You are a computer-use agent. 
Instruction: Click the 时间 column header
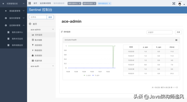[x=131, y=47]
